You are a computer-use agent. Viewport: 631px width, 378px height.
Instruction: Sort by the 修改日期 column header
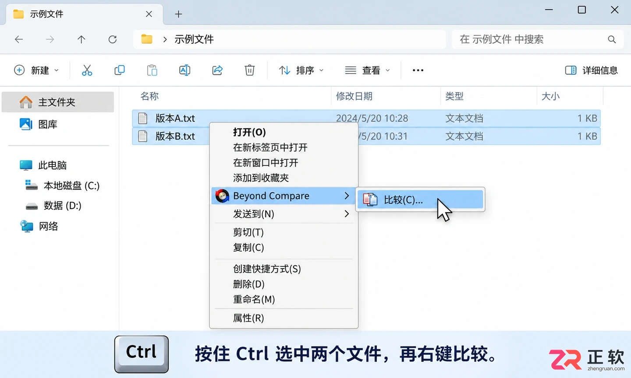click(x=354, y=96)
